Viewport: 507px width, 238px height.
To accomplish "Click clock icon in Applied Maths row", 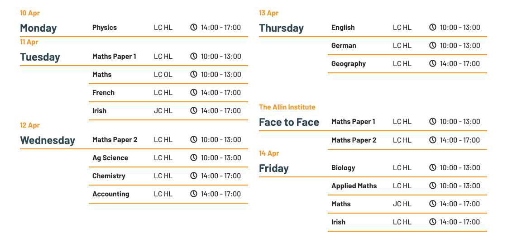I will pos(433,186).
